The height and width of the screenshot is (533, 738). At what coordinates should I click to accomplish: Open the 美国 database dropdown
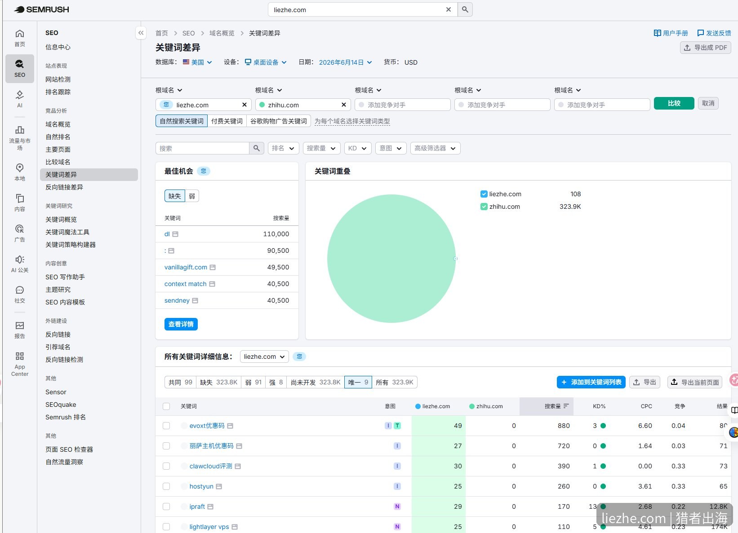pyautogui.click(x=197, y=62)
